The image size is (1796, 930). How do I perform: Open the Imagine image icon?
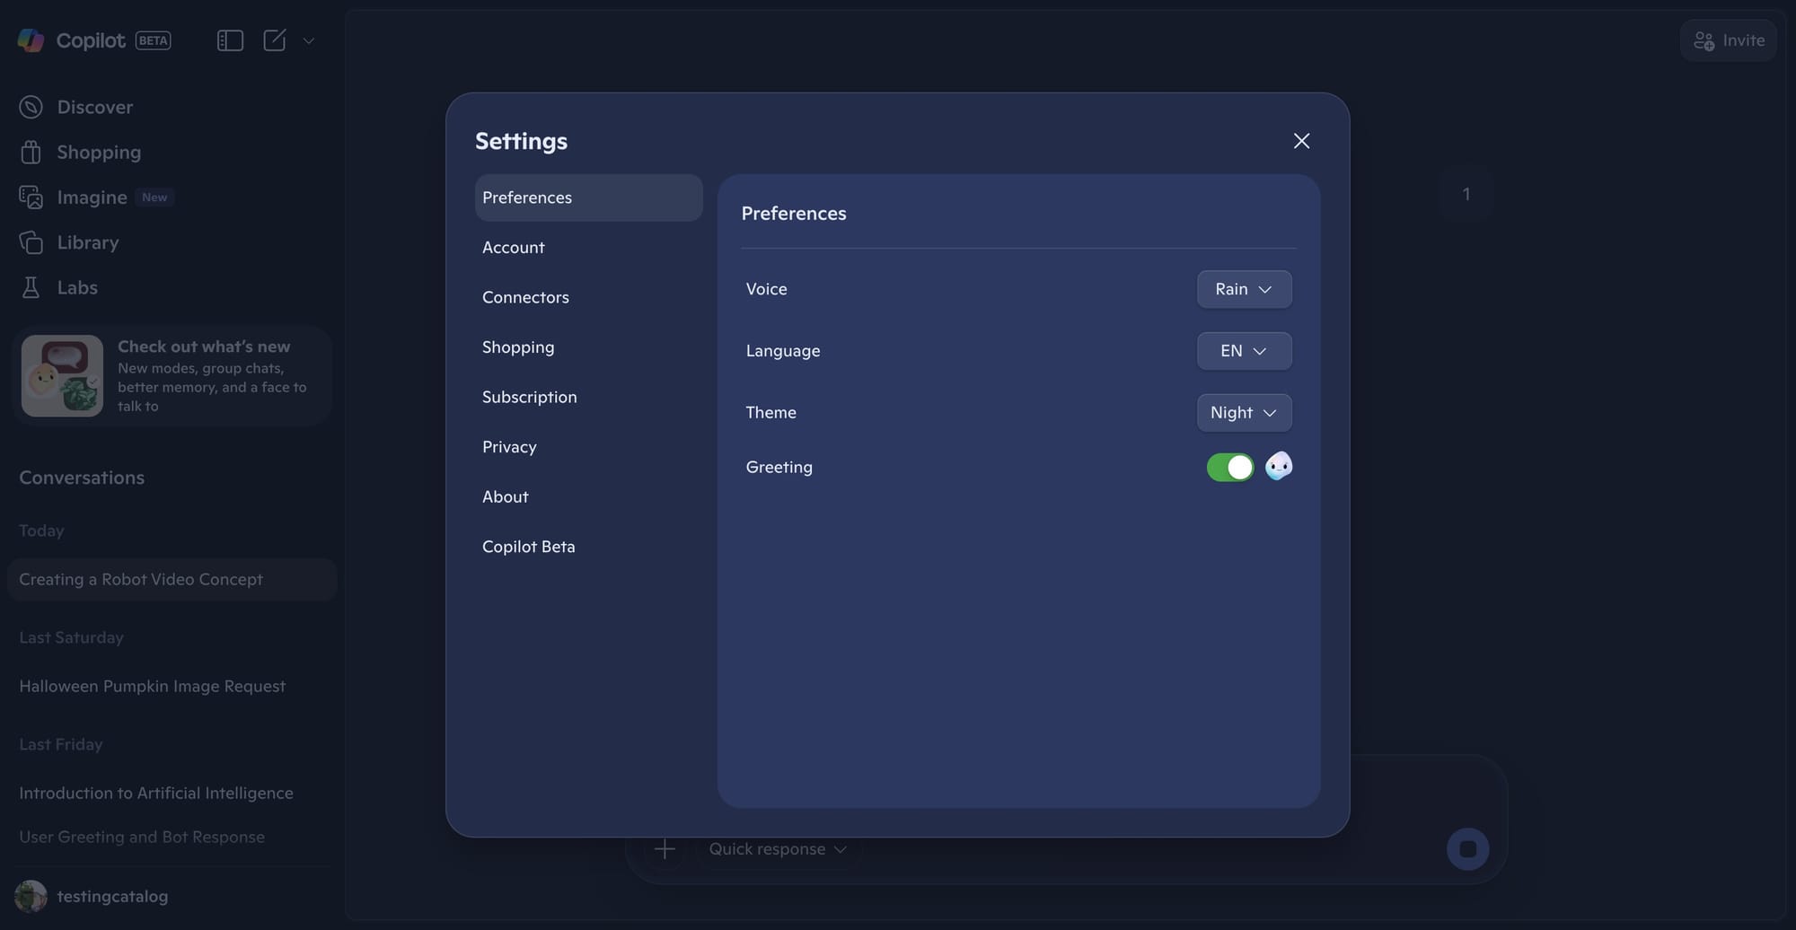point(31,197)
